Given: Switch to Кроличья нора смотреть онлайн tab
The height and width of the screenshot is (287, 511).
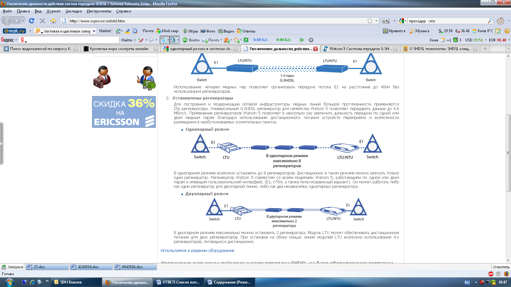Looking at the screenshot, I should pyautogui.click(x=120, y=49).
